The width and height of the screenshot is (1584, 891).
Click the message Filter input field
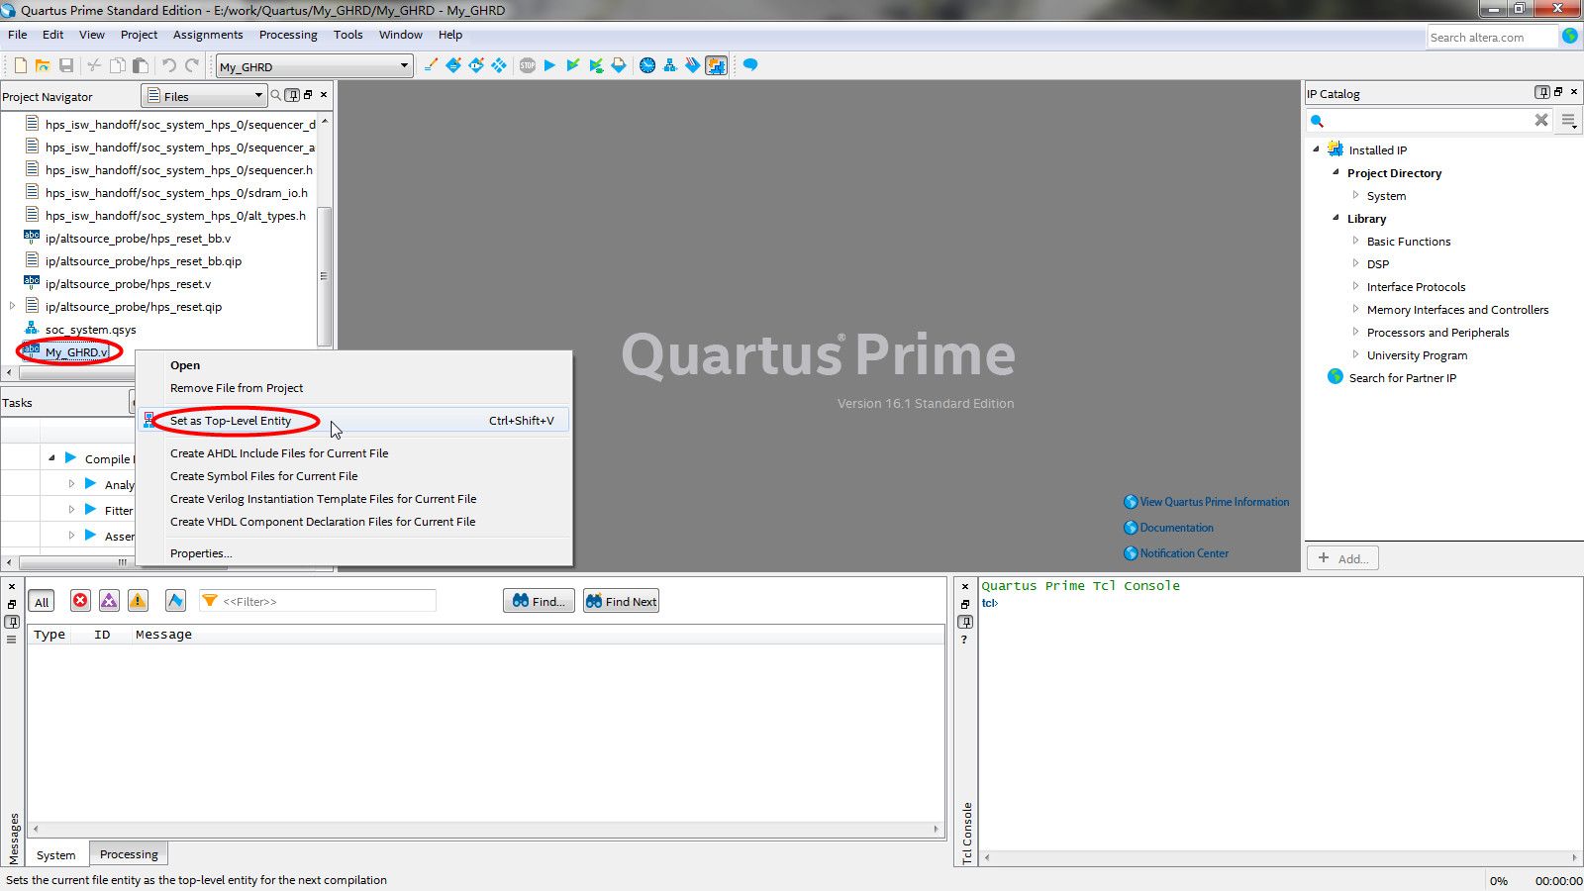[x=317, y=601]
